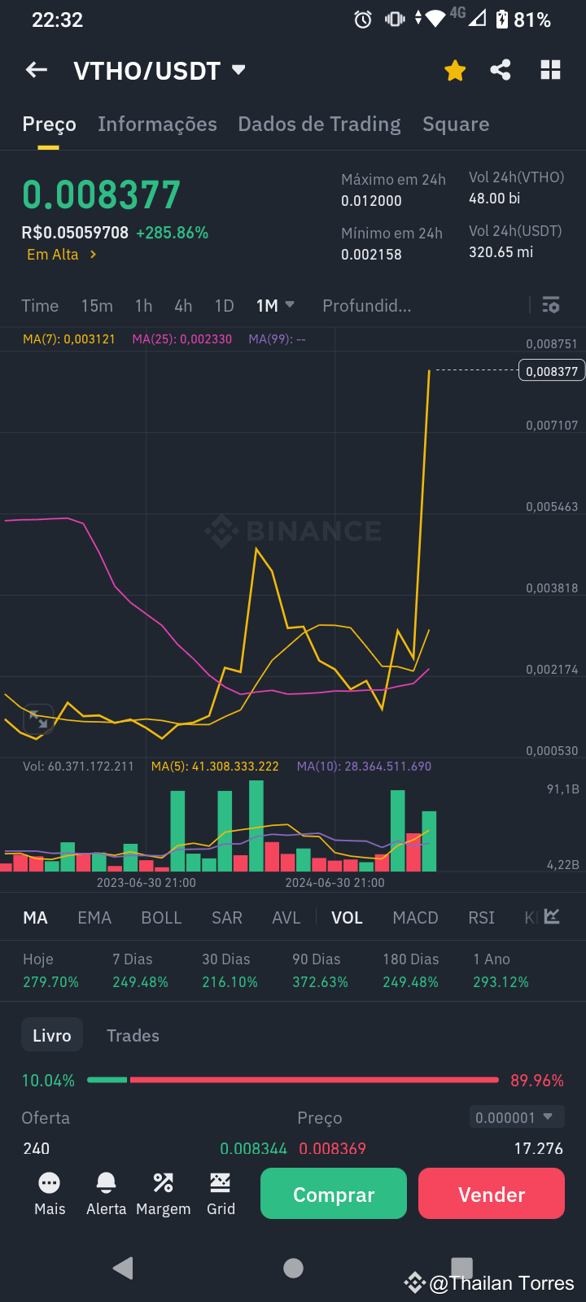
Task: Expand the 1M interval dropdown
Action: point(275,306)
